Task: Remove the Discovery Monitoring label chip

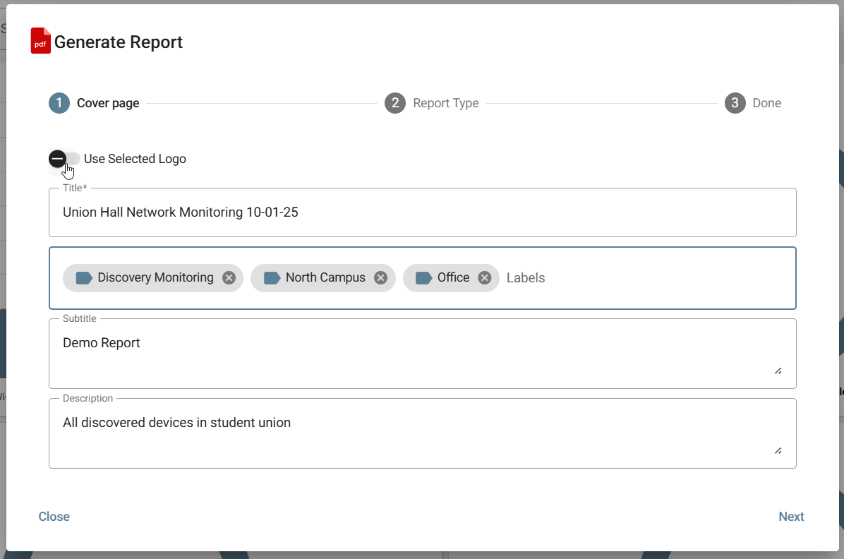Action: click(x=229, y=278)
